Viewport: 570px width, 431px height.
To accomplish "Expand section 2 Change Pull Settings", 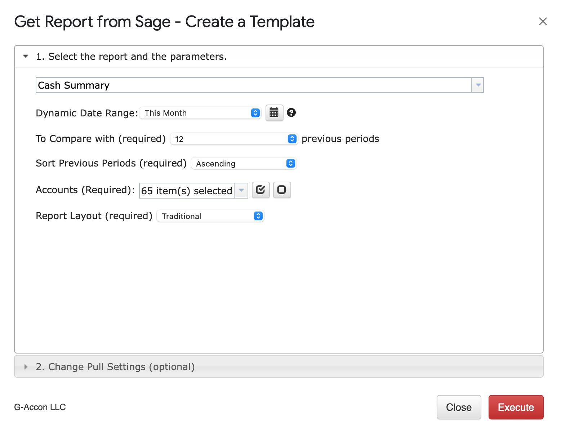I will pos(279,367).
